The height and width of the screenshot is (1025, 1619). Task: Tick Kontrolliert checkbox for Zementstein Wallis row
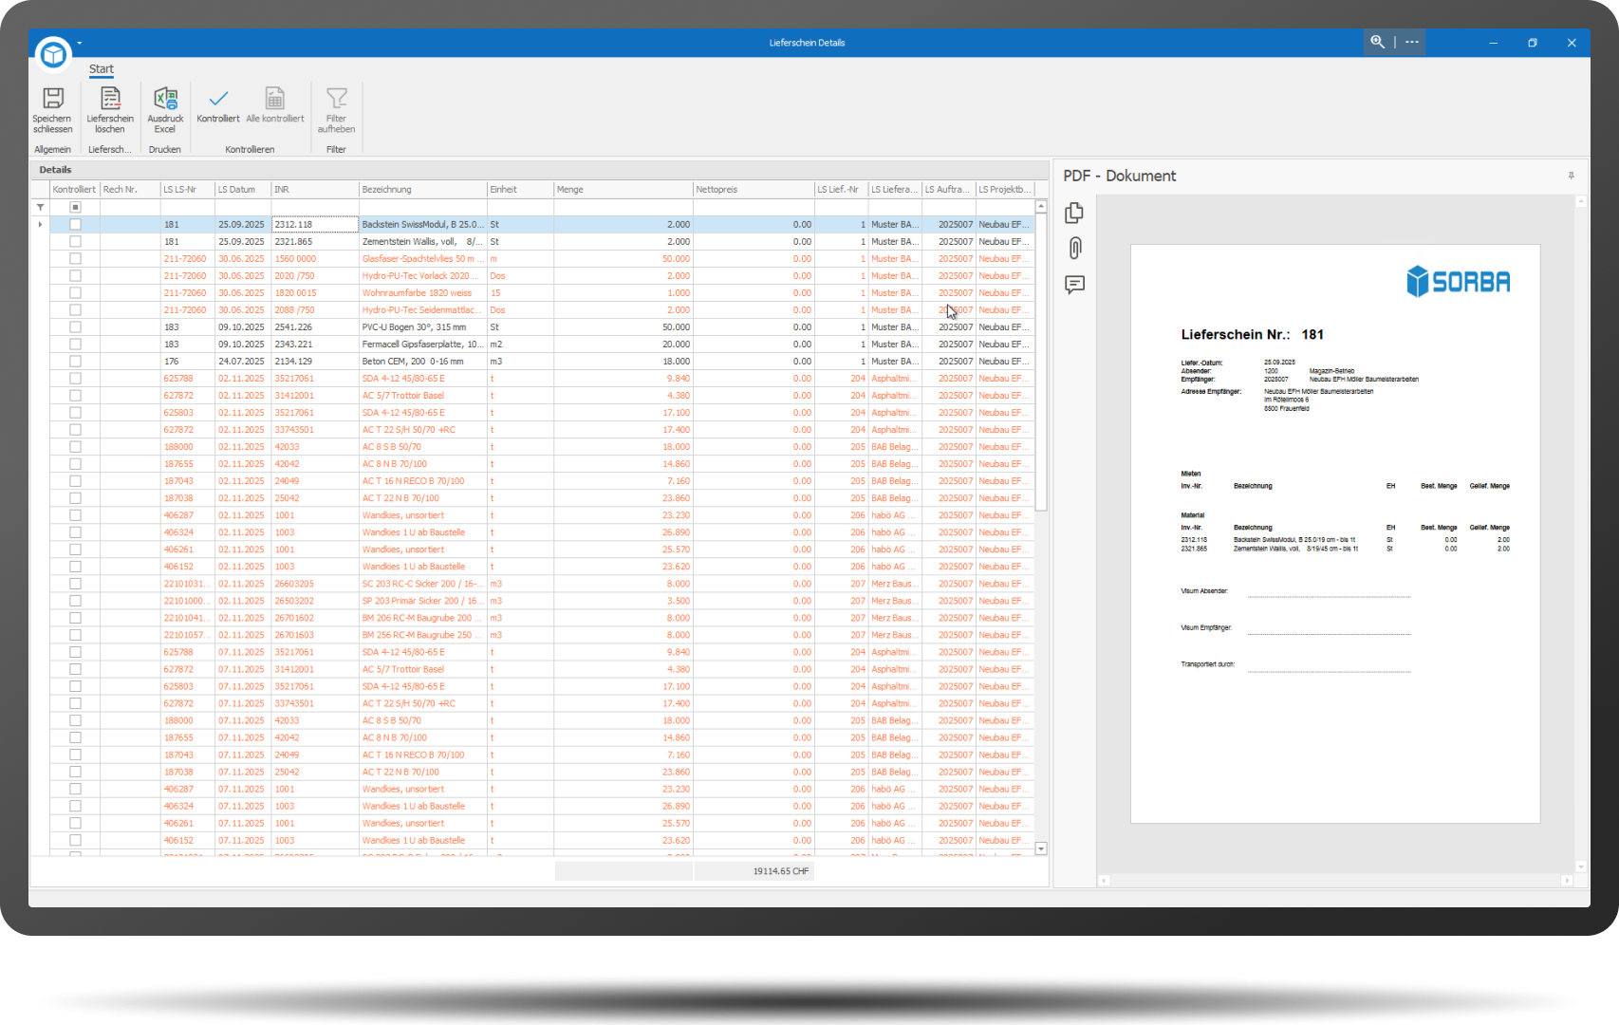click(x=75, y=242)
